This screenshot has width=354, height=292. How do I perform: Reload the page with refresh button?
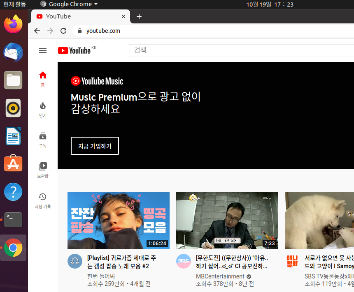click(63, 31)
